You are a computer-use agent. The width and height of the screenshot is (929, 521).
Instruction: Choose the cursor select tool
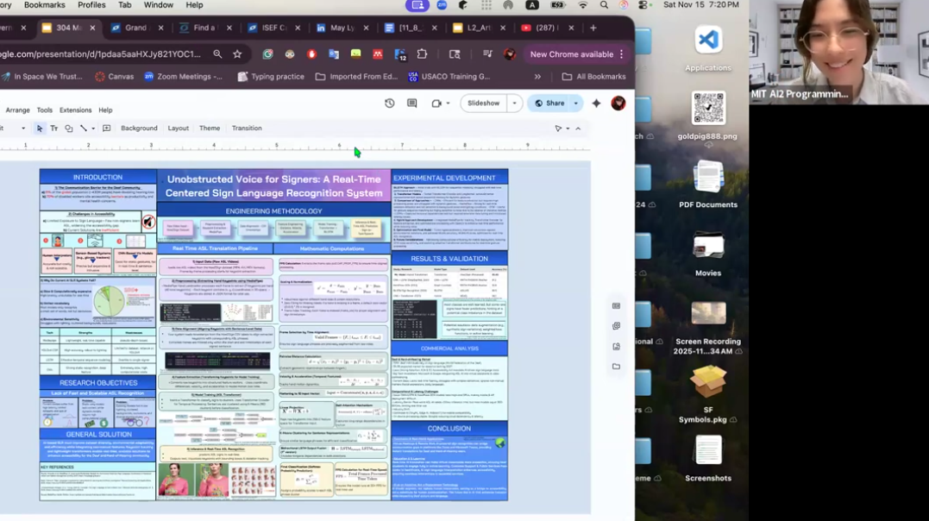click(x=40, y=129)
